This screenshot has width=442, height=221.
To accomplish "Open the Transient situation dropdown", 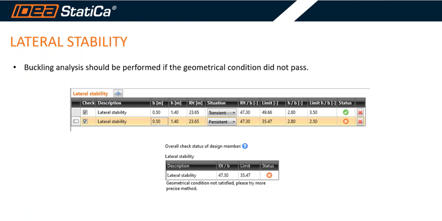I will [222, 113].
